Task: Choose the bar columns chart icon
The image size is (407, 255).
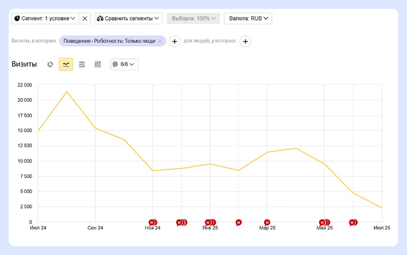Action: click(98, 64)
